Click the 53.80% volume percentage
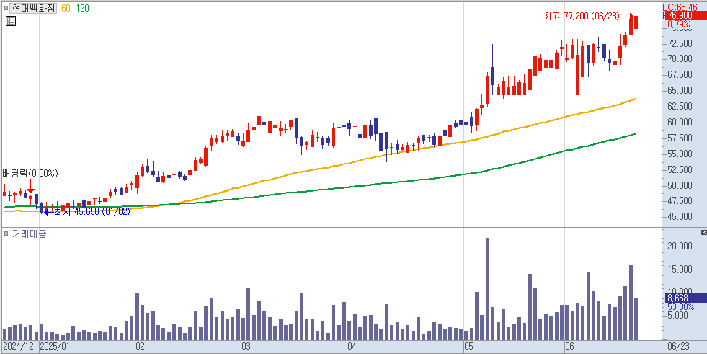This screenshot has height=354, width=707. pos(681,306)
